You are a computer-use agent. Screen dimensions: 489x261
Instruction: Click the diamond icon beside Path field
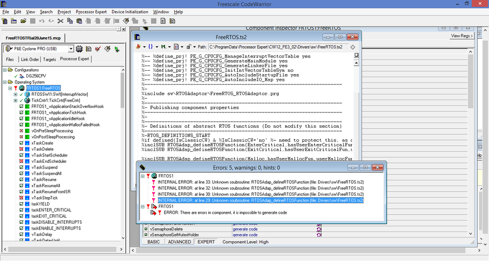(x=353, y=47)
